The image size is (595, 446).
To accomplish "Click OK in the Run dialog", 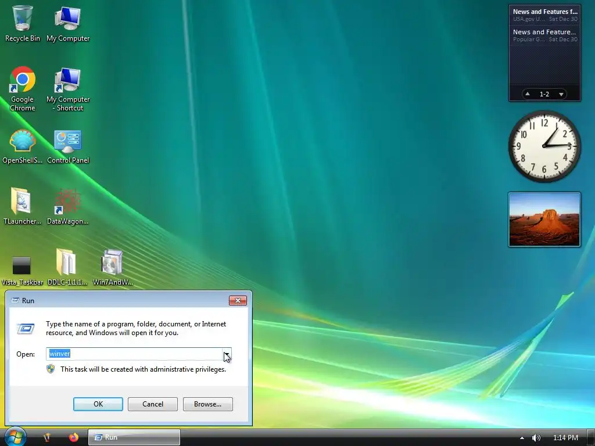I will [98, 404].
